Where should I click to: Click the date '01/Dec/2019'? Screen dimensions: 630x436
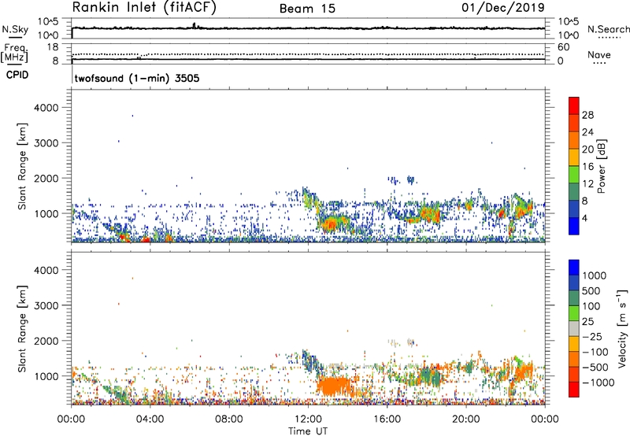pos(503,7)
